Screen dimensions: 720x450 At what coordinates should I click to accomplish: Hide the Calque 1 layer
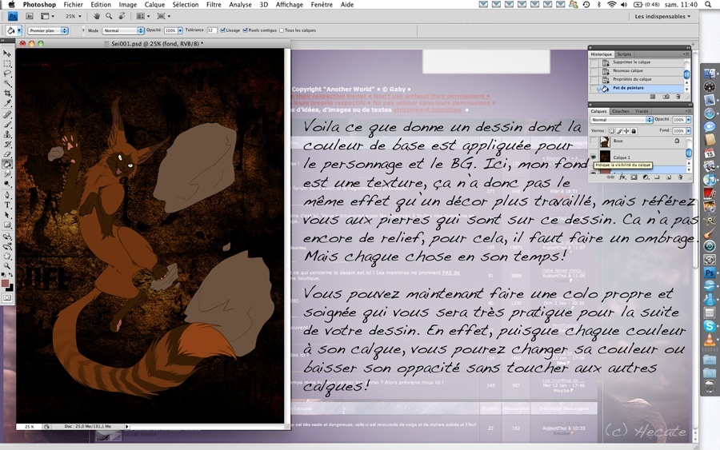click(594, 157)
